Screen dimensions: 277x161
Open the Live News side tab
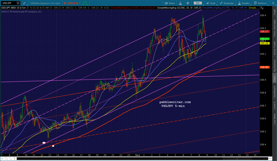(275, 119)
